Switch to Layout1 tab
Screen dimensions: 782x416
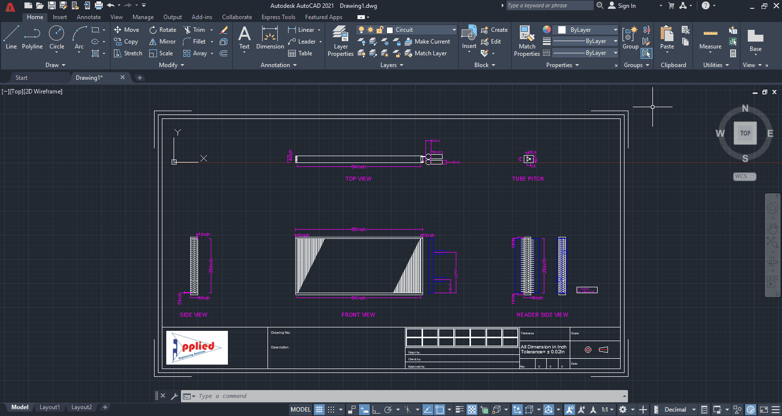pyautogui.click(x=49, y=407)
